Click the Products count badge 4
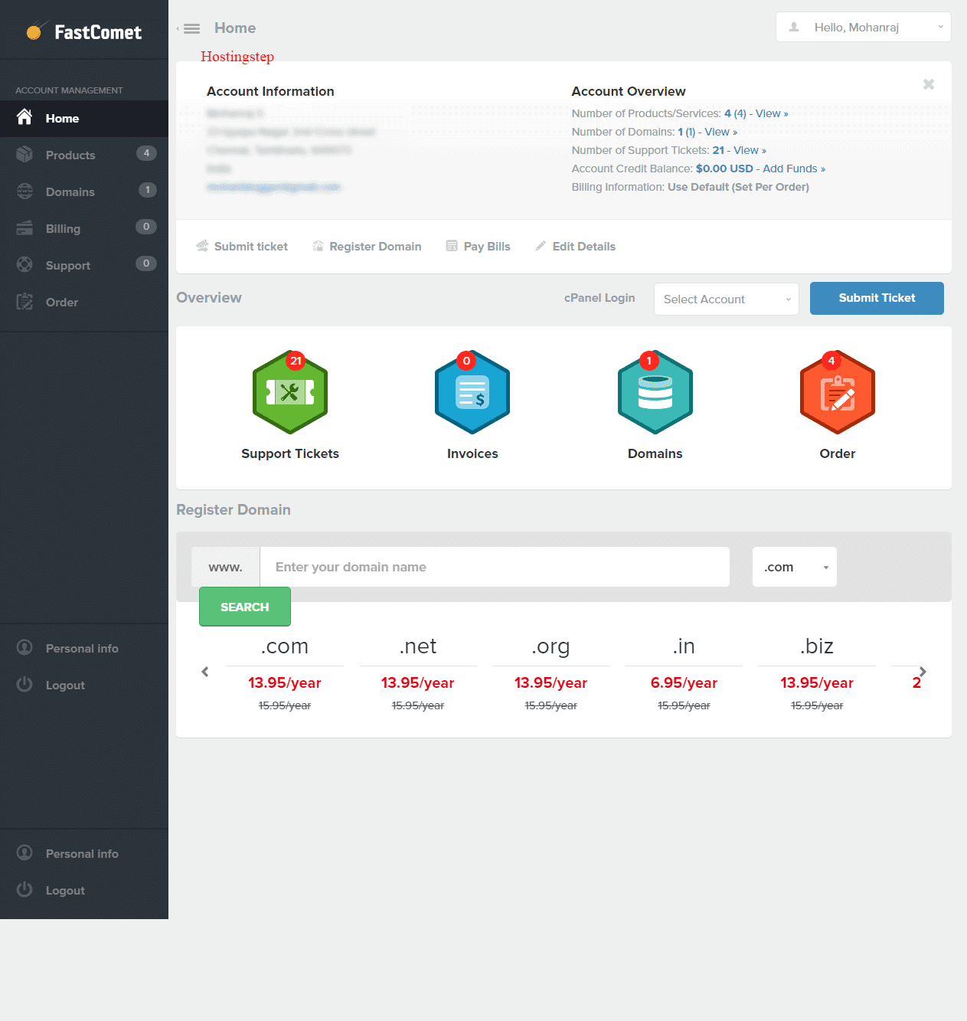The height and width of the screenshot is (1021, 967). (x=146, y=153)
